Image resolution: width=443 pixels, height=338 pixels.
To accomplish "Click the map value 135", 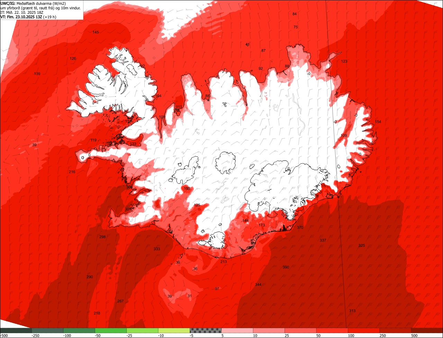I will pyautogui.click(x=187, y=188).
